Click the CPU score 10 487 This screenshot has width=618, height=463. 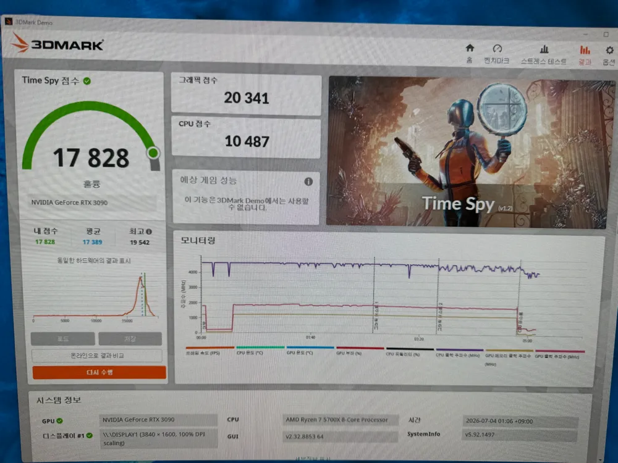click(247, 141)
